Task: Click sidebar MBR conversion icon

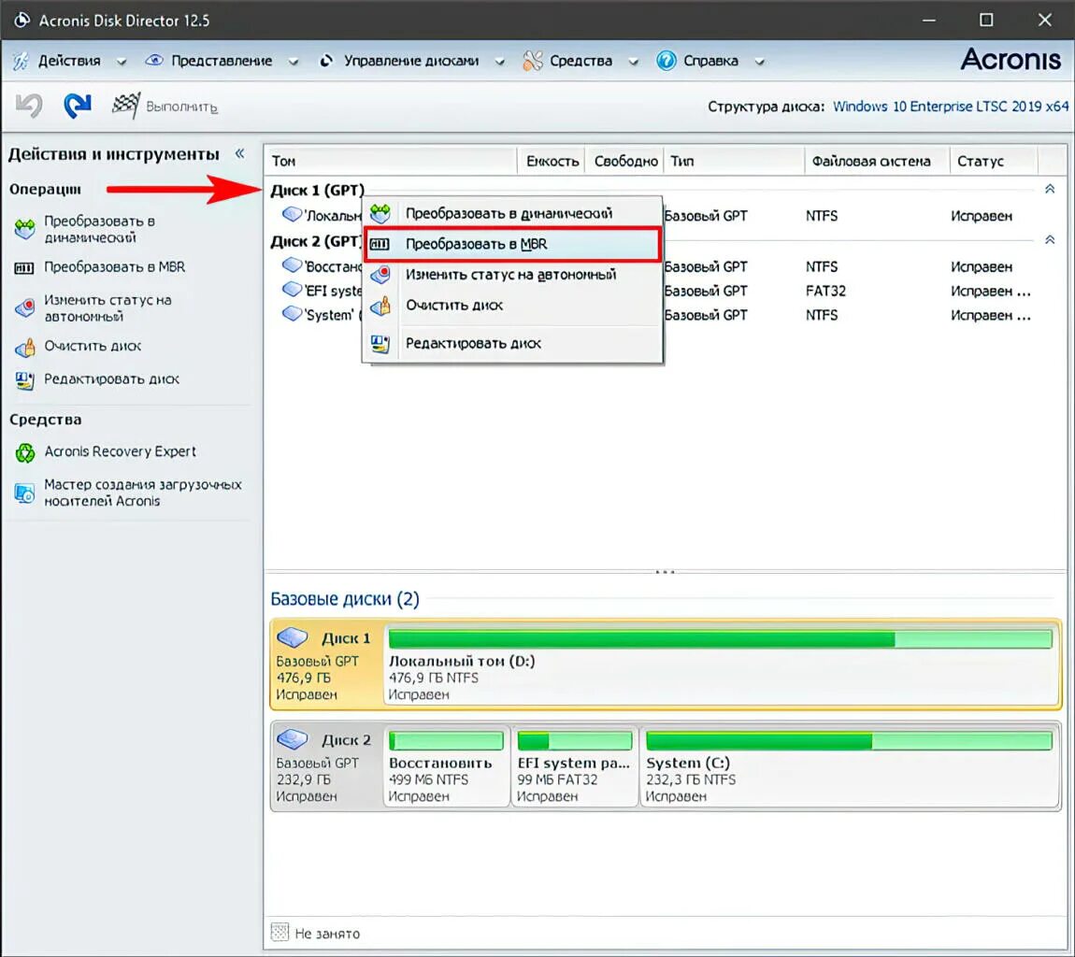Action: click(x=24, y=268)
